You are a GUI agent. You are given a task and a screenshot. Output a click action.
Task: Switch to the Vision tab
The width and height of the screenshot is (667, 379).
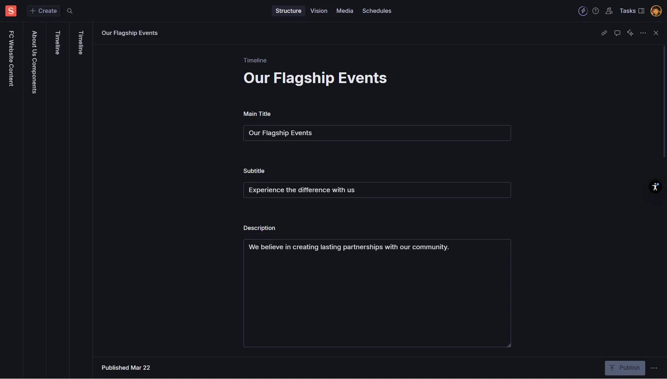tap(319, 11)
